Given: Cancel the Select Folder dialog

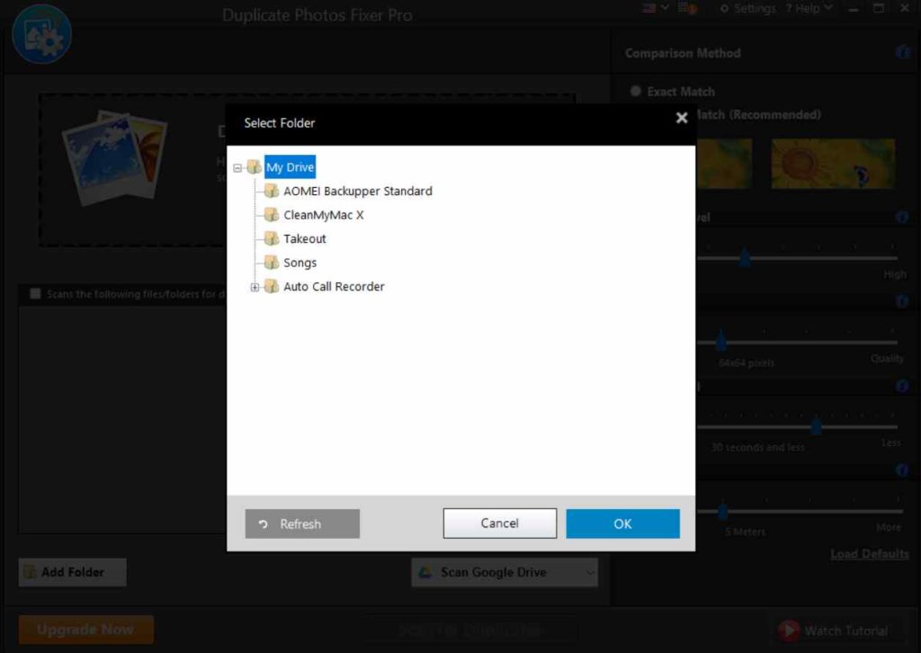Looking at the screenshot, I should pyautogui.click(x=500, y=523).
